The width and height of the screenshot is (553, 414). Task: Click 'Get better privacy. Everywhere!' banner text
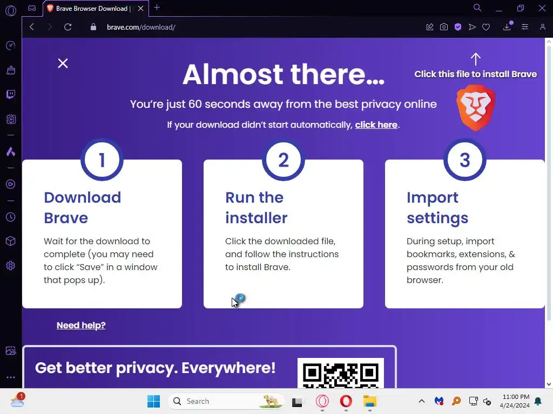coord(155,368)
